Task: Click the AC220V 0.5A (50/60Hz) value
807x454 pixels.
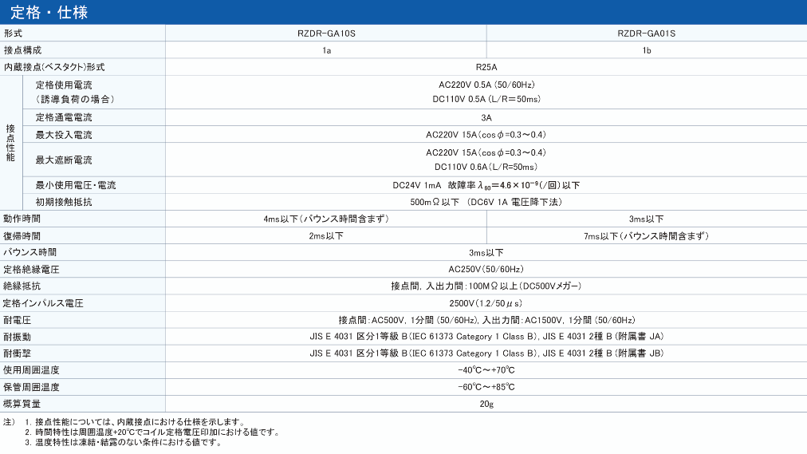Action: 486,85
